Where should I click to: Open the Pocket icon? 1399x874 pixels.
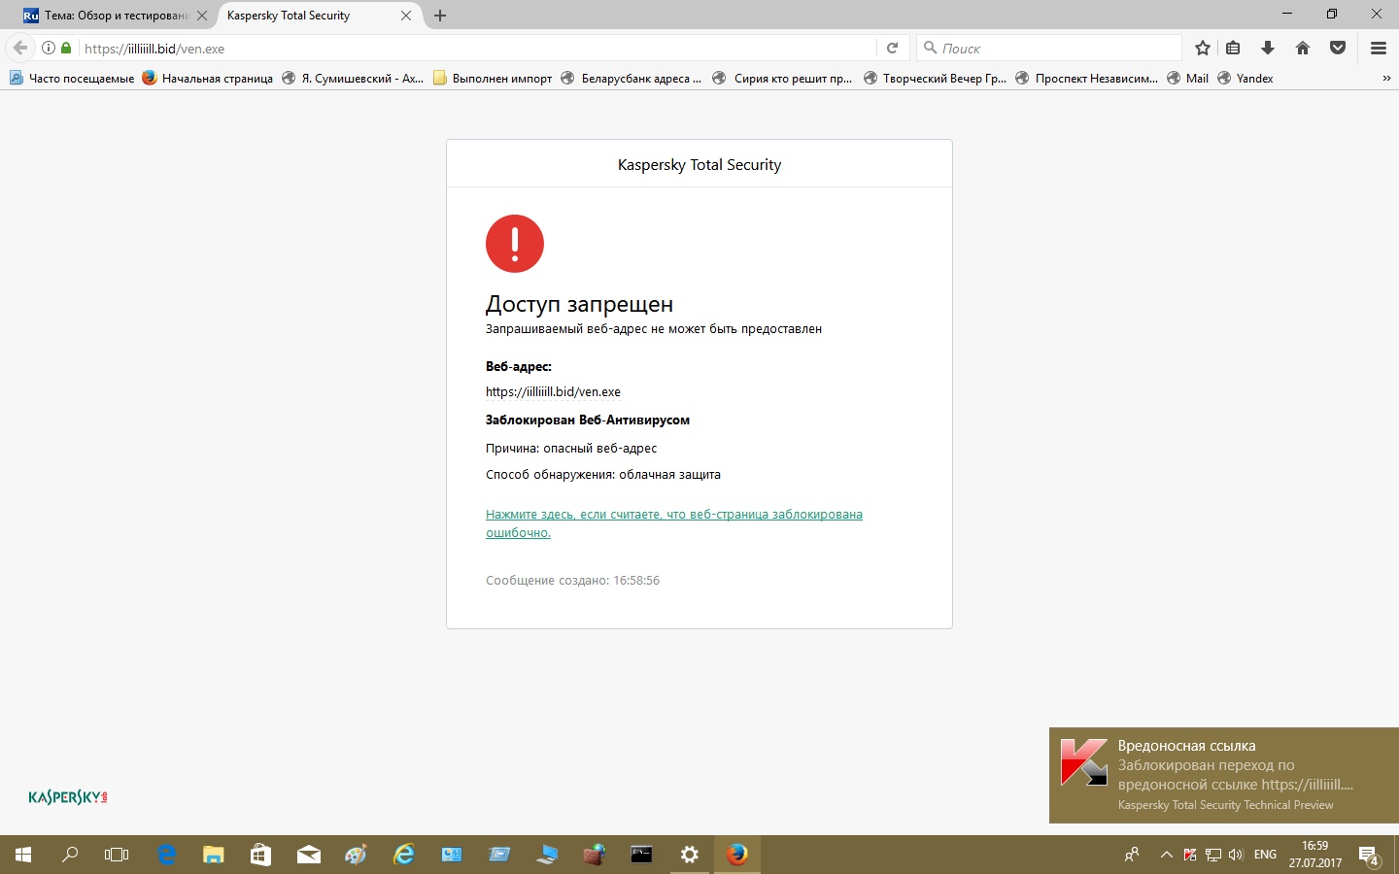[1338, 48]
